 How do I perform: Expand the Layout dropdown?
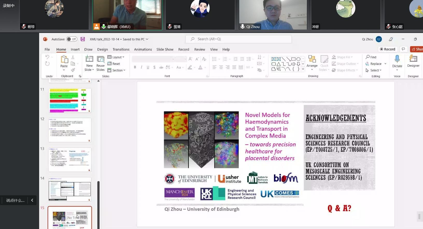pyautogui.click(x=116, y=57)
